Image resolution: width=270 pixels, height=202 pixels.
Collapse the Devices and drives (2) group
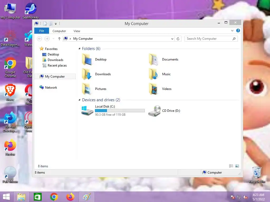[x=79, y=100]
